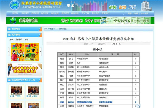Click the 忘记密码 forgot password link
163x108 pixels.
145,14
